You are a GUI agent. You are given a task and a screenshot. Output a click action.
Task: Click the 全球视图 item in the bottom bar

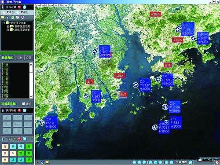181,162
